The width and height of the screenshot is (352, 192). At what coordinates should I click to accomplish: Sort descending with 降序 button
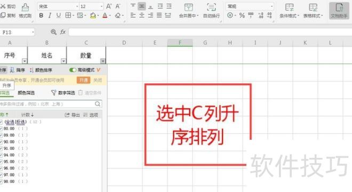[17, 70]
